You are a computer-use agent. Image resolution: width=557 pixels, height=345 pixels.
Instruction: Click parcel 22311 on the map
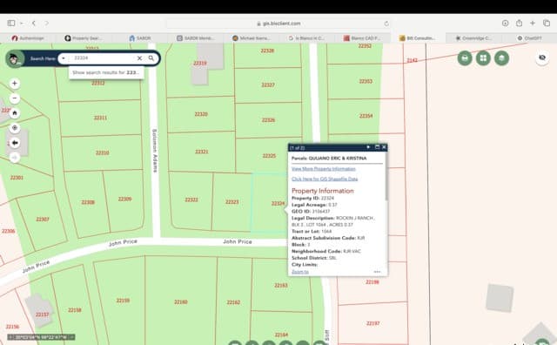100,118
